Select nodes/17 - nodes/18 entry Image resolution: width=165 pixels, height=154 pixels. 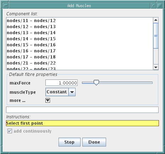31,57
